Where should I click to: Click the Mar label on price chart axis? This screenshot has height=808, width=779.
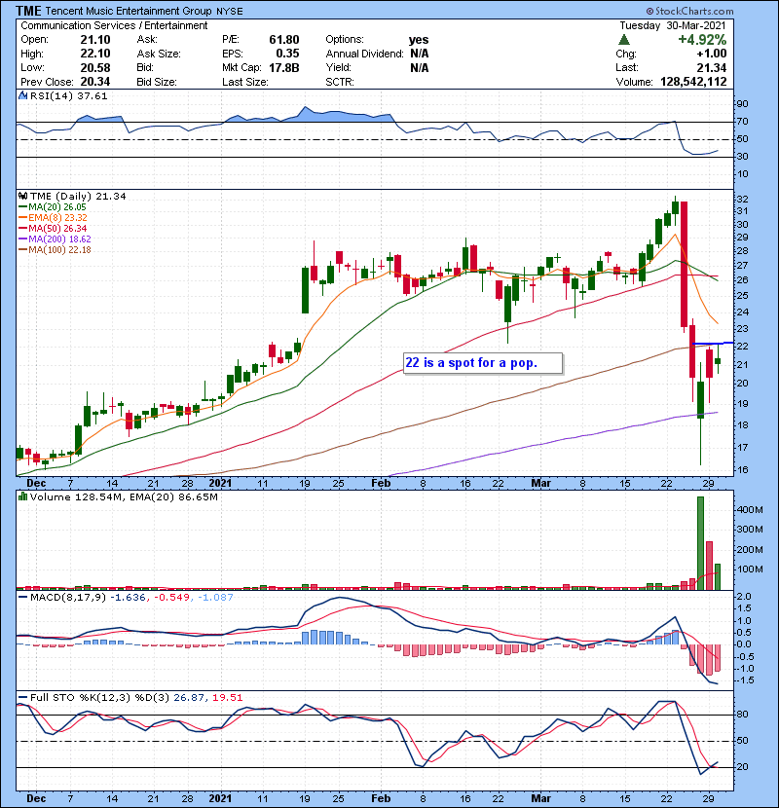pyautogui.click(x=540, y=484)
